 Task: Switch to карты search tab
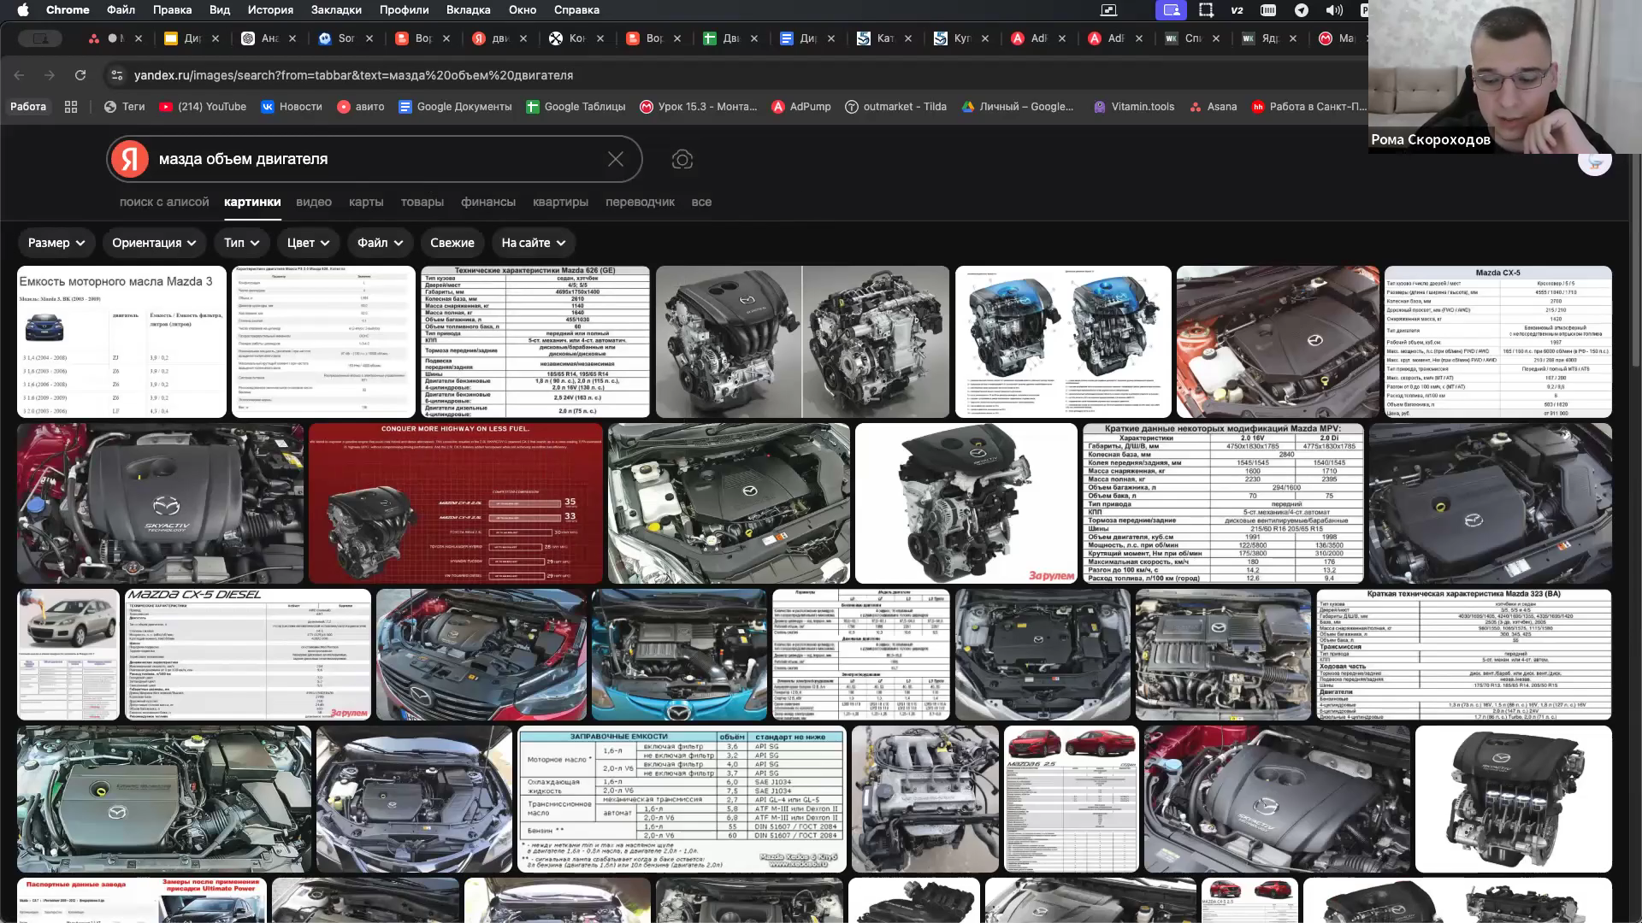(366, 203)
